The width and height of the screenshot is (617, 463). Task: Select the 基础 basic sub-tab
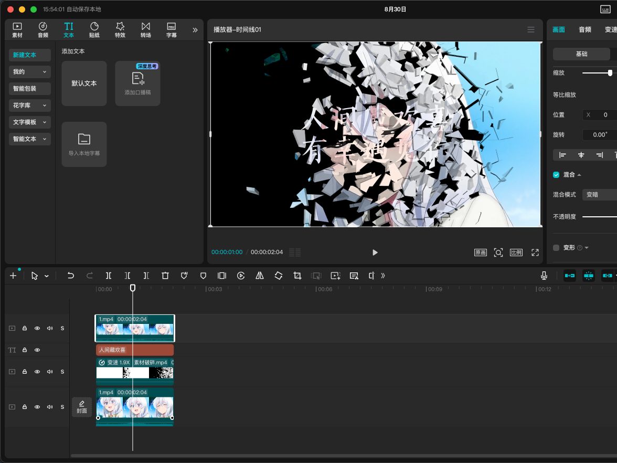point(581,54)
